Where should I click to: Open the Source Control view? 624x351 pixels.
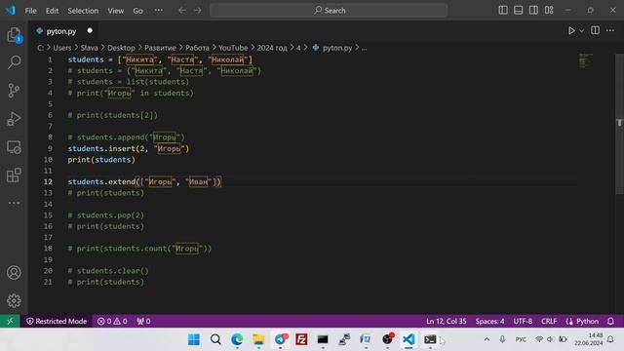click(14, 91)
